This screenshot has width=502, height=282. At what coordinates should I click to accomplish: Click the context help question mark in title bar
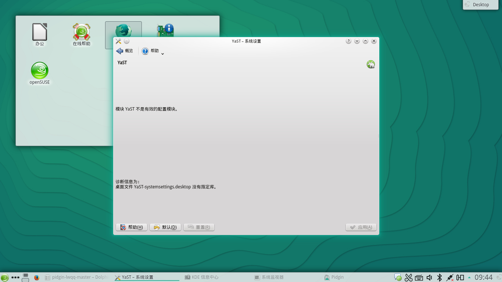348,41
